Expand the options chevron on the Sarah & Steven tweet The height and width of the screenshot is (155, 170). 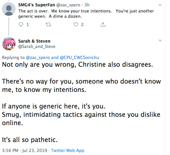pos(160,40)
